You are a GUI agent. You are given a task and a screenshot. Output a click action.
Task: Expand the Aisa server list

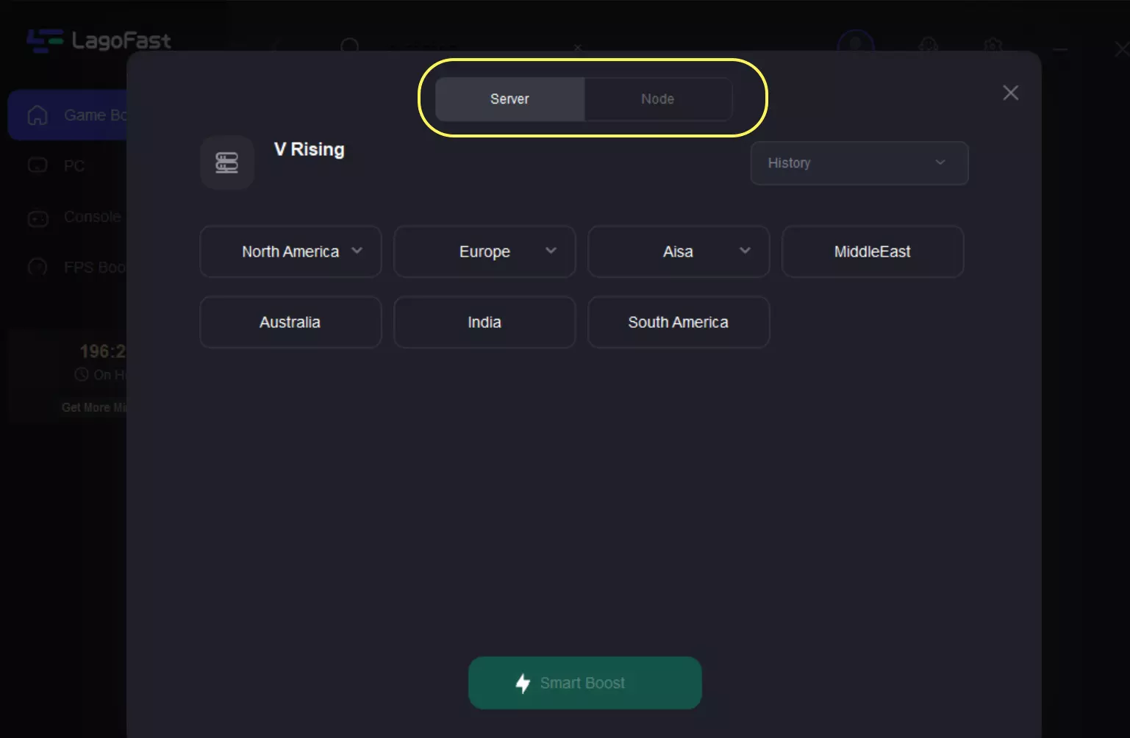pos(679,251)
